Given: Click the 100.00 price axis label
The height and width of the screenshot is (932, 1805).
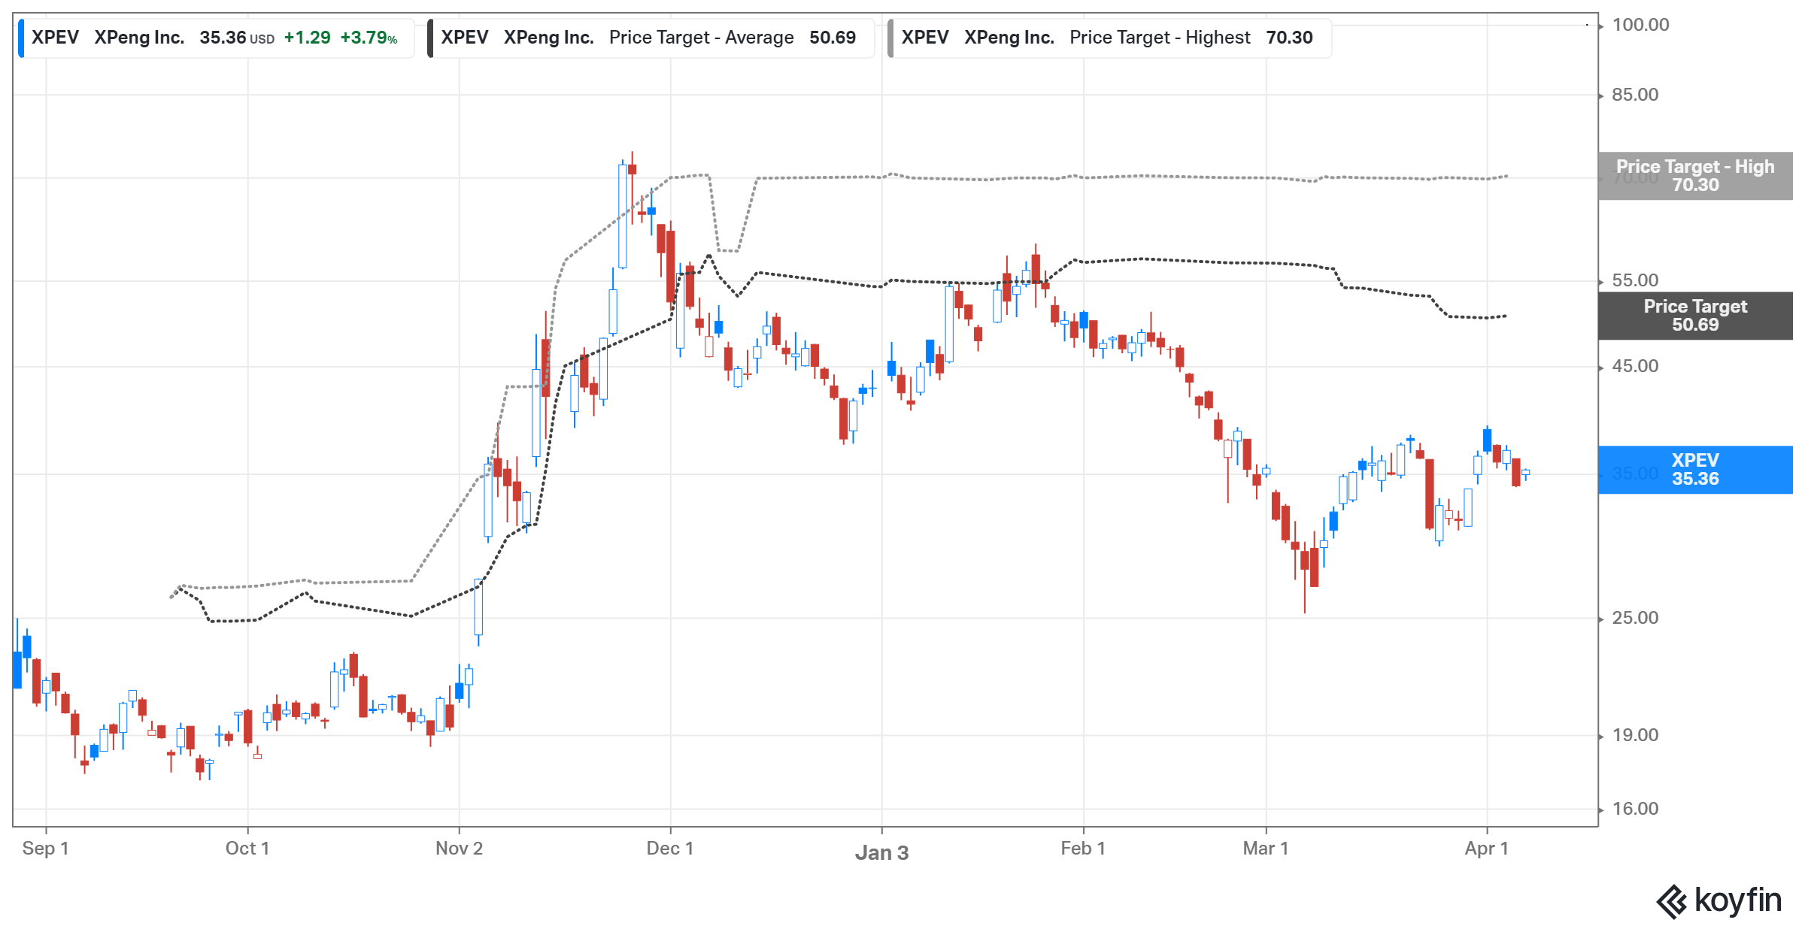Looking at the screenshot, I should pyautogui.click(x=1640, y=25).
